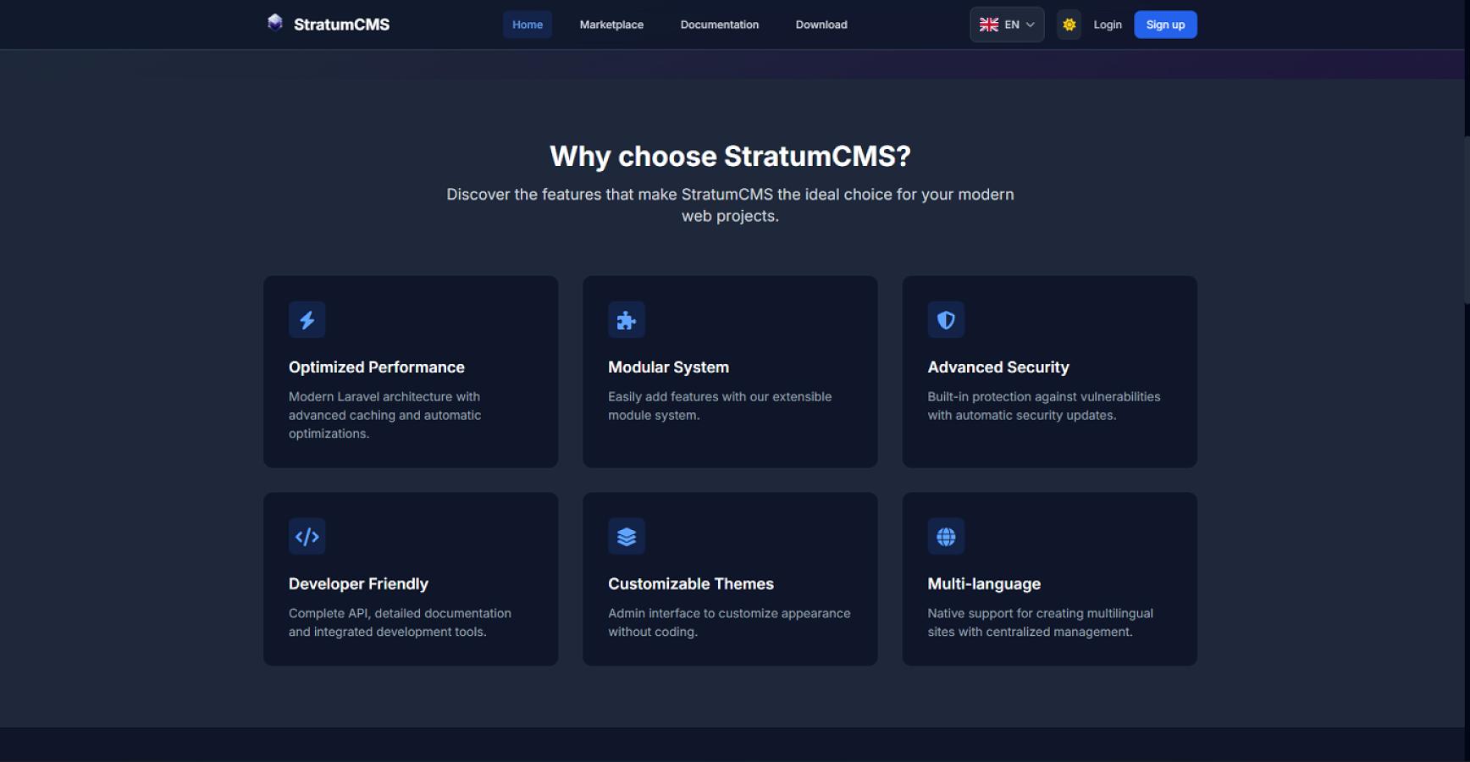1470x762 pixels.
Task: Open the Marketplace nav item
Action: tap(611, 25)
